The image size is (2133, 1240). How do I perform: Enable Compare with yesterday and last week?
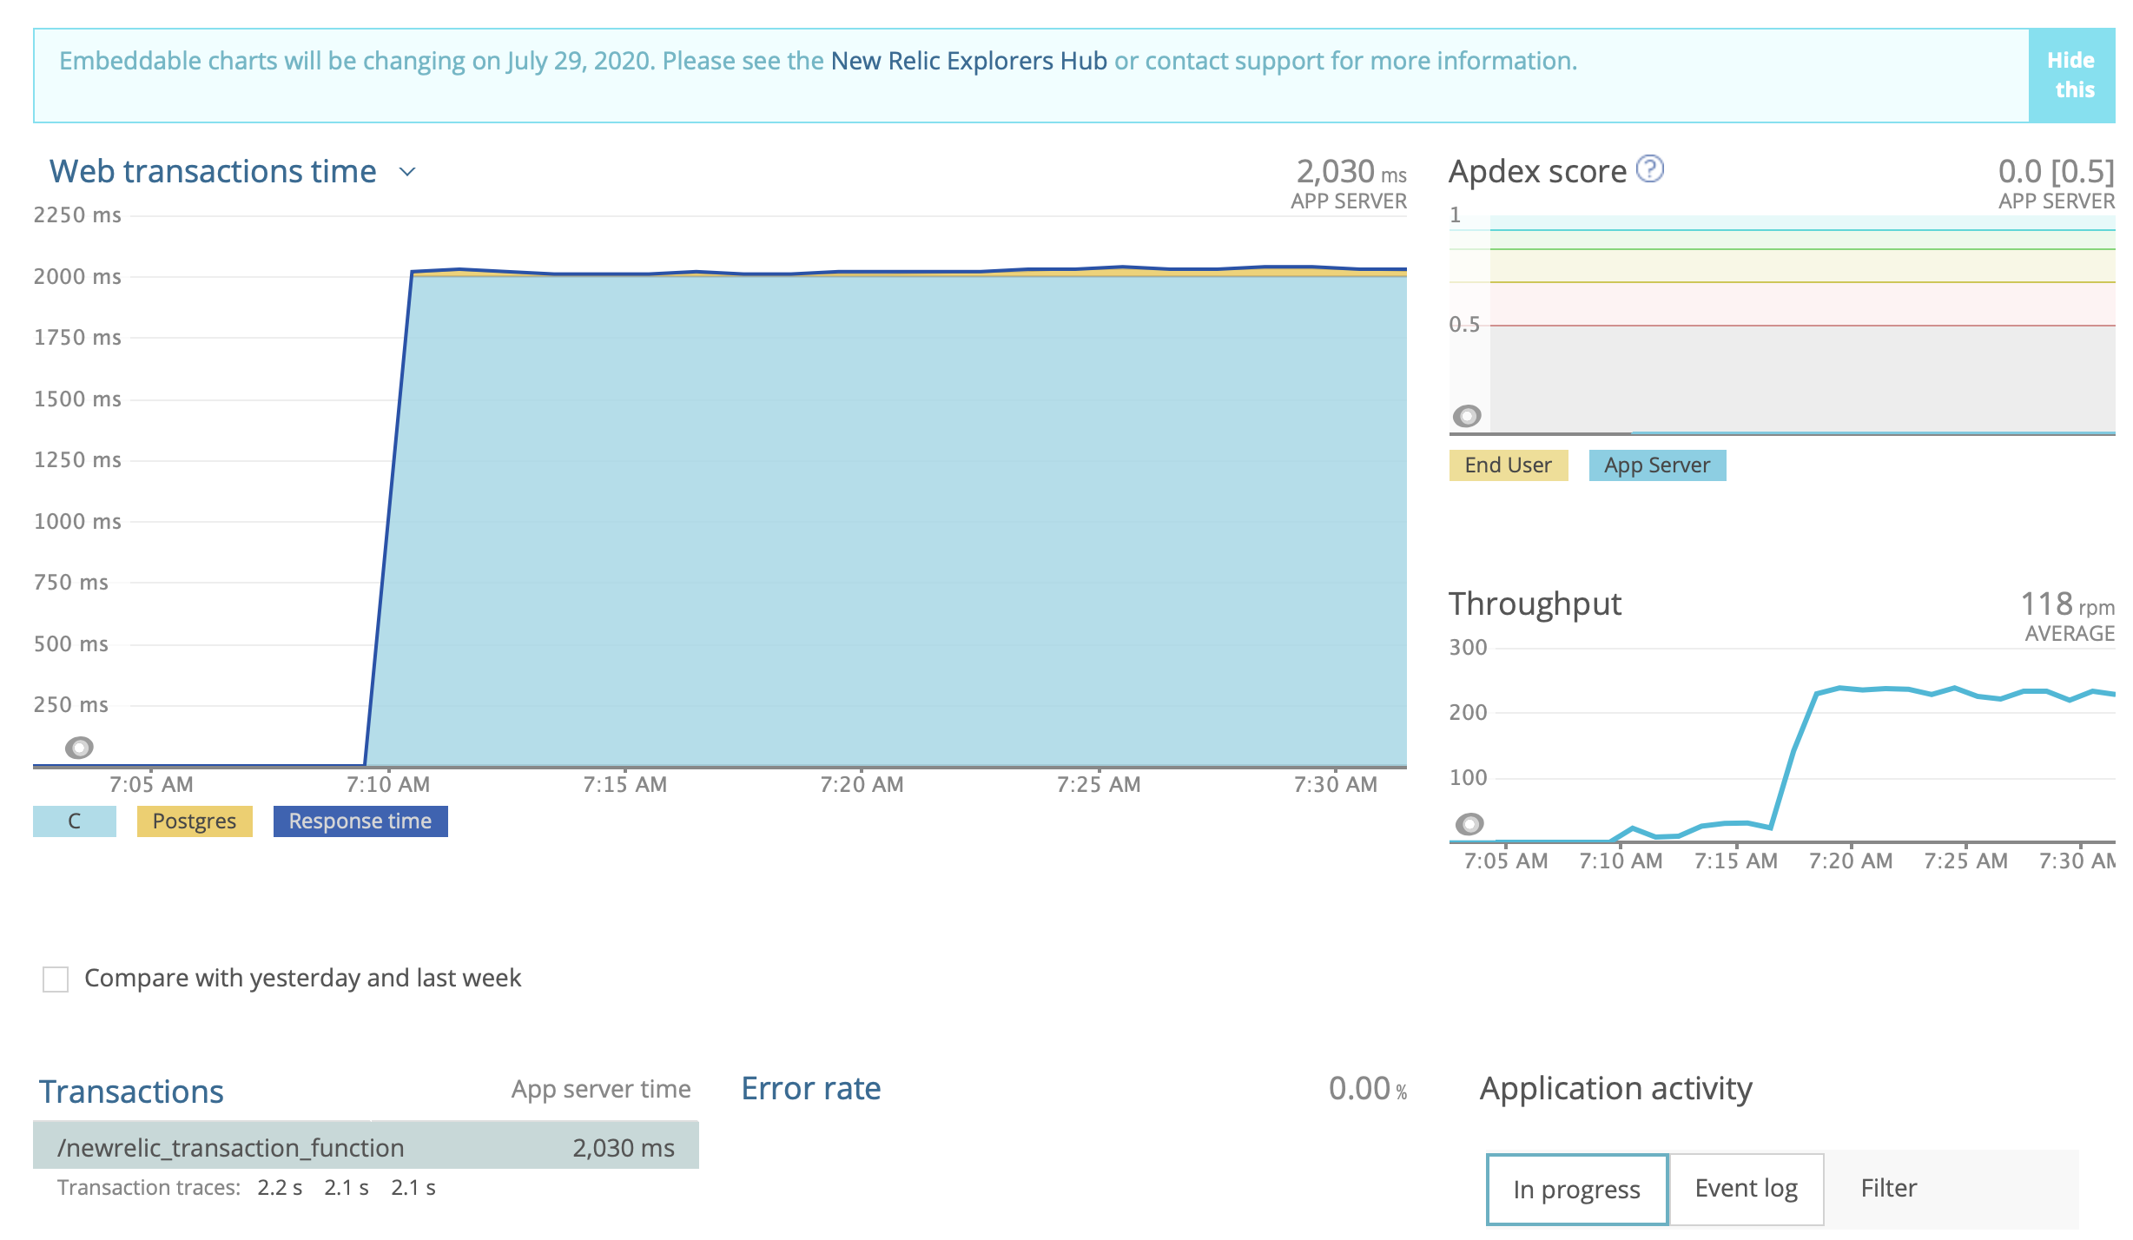click(x=56, y=979)
